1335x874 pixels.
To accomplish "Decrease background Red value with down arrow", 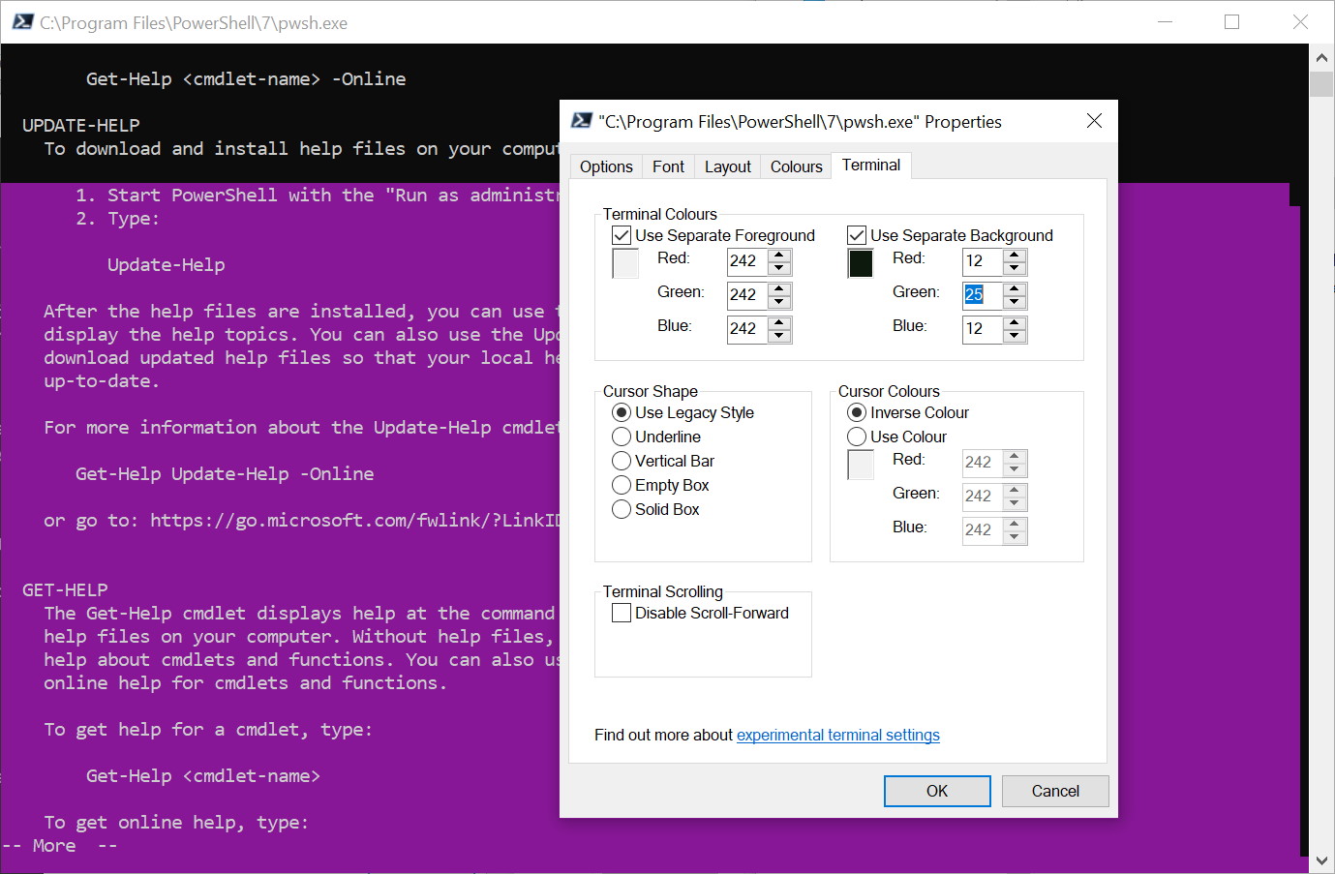I will pos(1015,268).
